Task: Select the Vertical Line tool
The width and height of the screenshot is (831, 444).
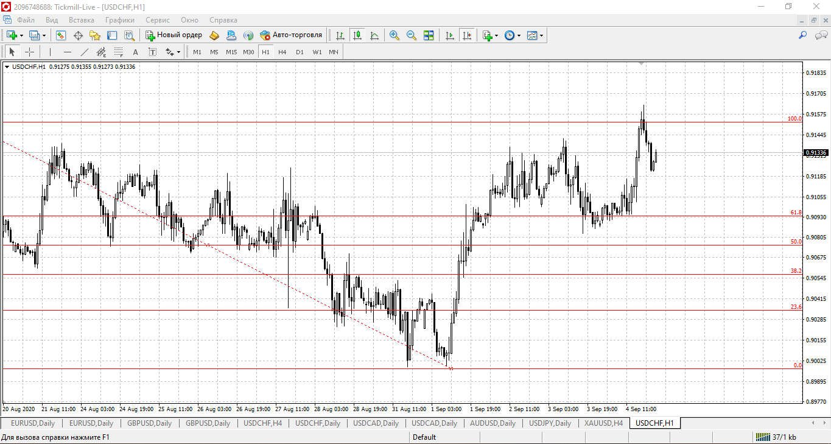Action: pyautogui.click(x=50, y=52)
